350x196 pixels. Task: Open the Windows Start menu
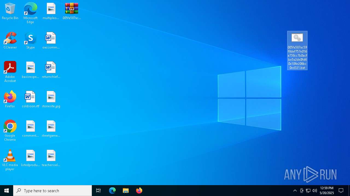click(x=7, y=191)
